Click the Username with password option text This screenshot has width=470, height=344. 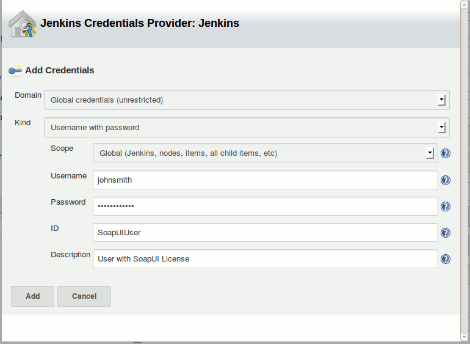click(x=95, y=128)
